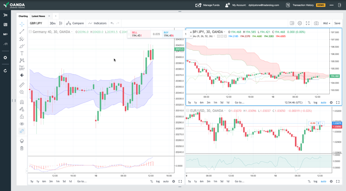Switch to the Latest News tab
The width and height of the screenshot is (346, 191).
tap(38, 16)
